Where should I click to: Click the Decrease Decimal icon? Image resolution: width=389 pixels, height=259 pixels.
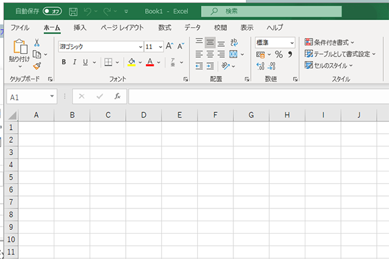click(272, 66)
